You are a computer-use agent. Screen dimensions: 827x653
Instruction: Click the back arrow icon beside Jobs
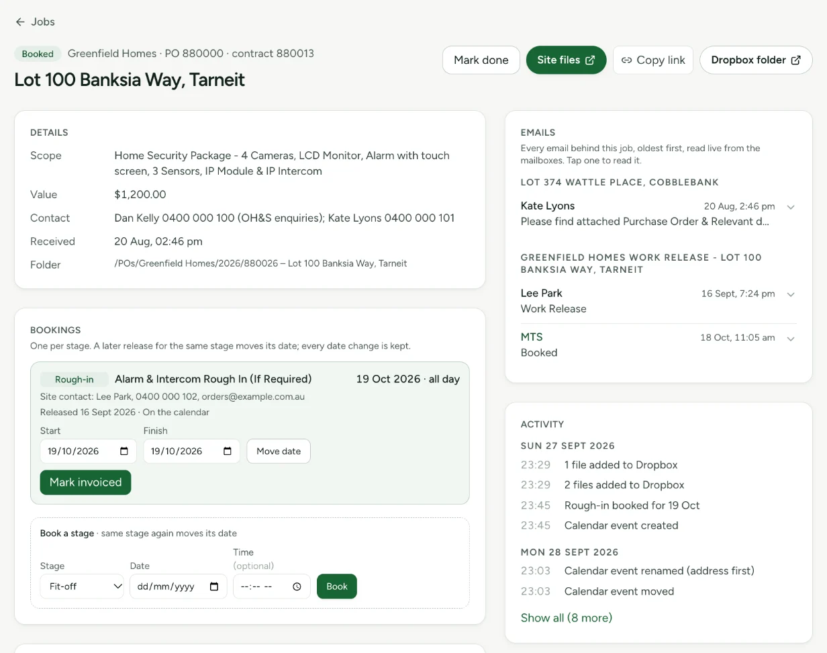point(20,21)
